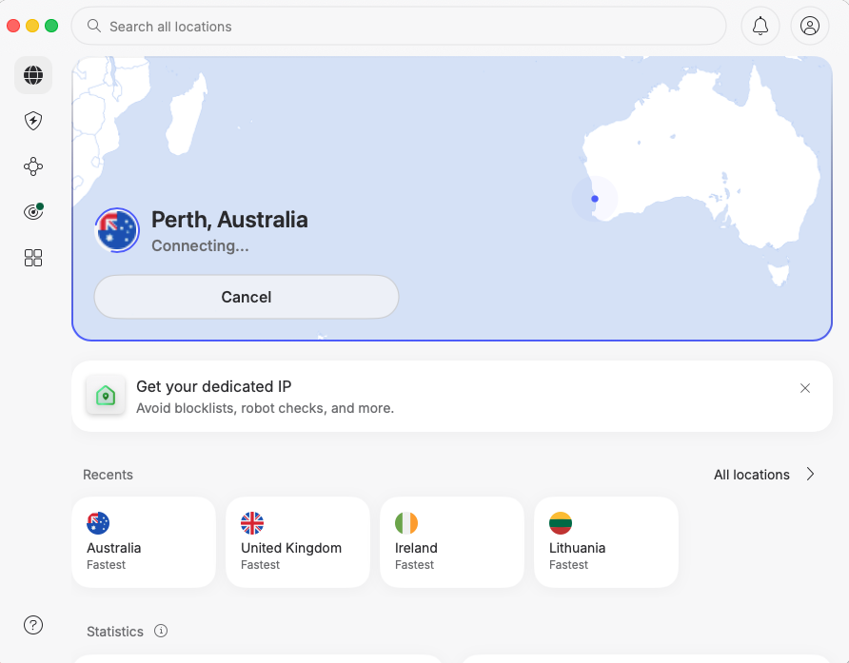
Task: Click the green zoom window button
Action: tap(51, 26)
